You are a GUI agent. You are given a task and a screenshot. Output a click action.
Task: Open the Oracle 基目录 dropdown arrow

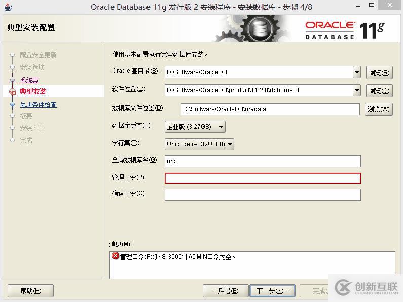click(x=357, y=72)
